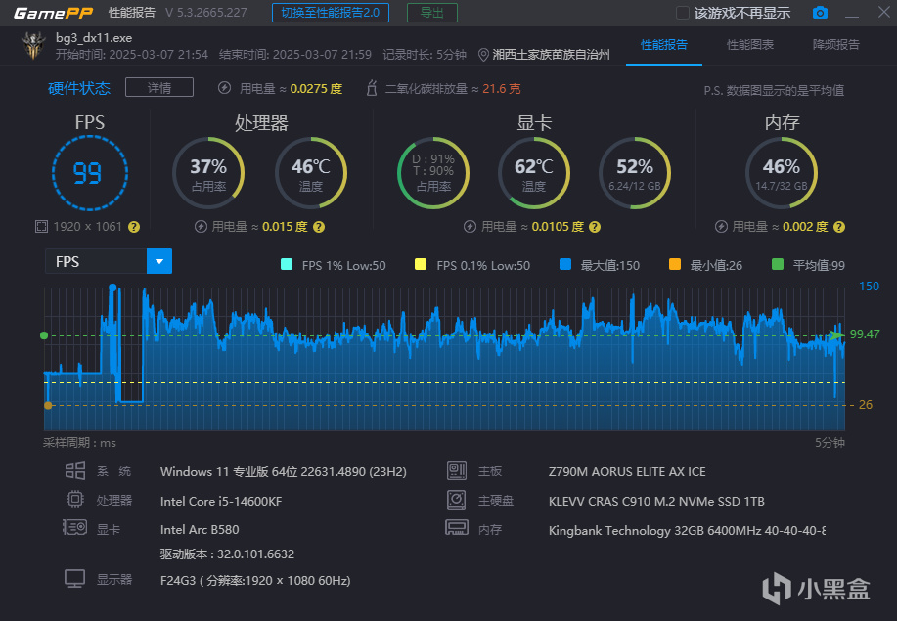This screenshot has width=897, height=621.
Task: Switch to the 性能图表 tab
Action: click(x=749, y=45)
